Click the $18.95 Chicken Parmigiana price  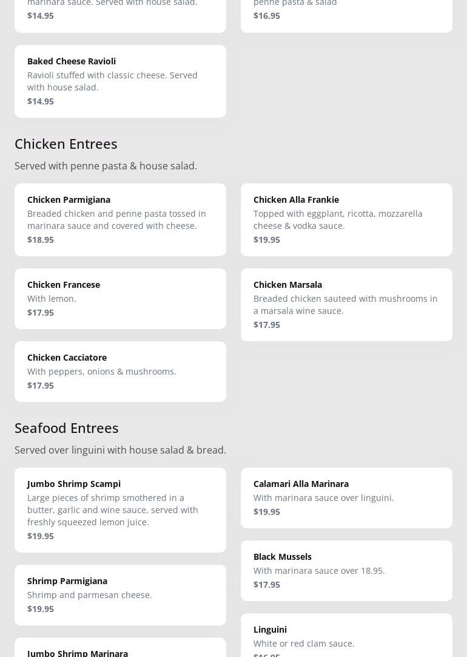coord(41,239)
